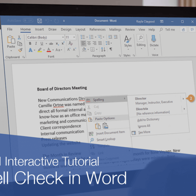Click the Multilevel List icon
The height and width of the screenshot is (196, 196).
pos(100,37)
